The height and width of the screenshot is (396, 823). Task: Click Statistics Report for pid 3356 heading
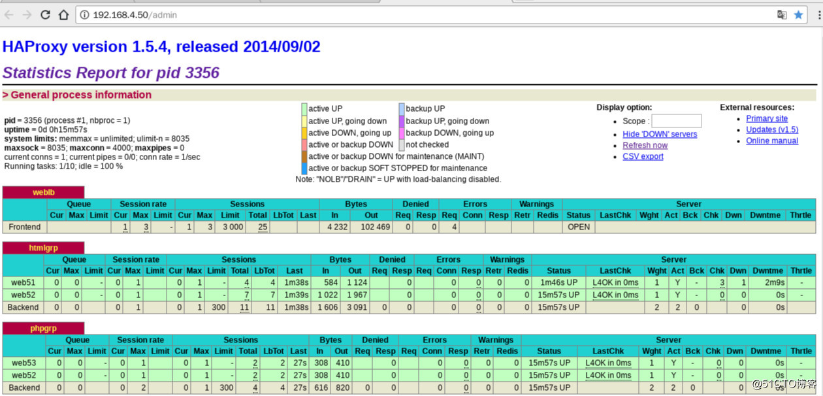click(x=111, y=73)
